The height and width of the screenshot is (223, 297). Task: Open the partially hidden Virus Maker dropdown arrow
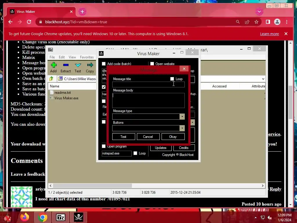(x=193, y=122)
